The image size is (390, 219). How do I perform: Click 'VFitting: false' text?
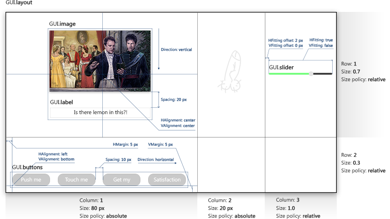pos(321,45)
